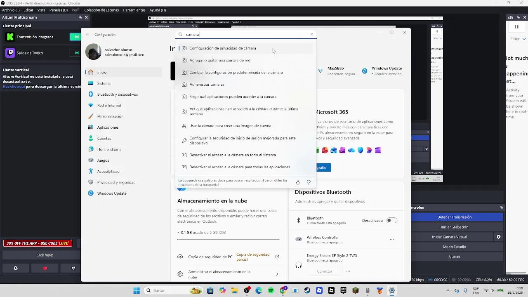
Task: Select 'Desactivar el acceso a la cámara para todas las aplicaciones'
Action: coord(245,167)
